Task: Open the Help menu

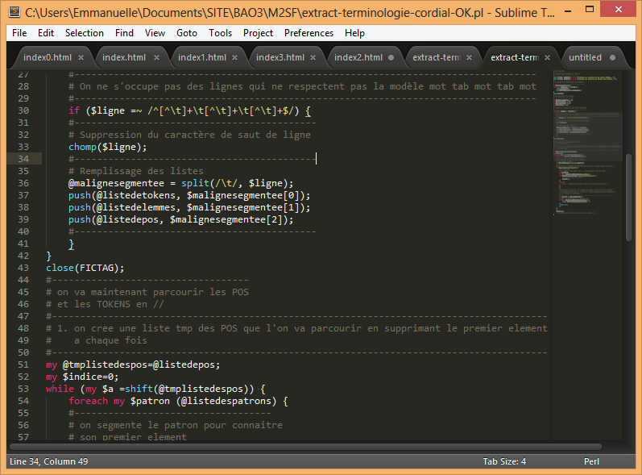Action: click(x=354, y=33)
